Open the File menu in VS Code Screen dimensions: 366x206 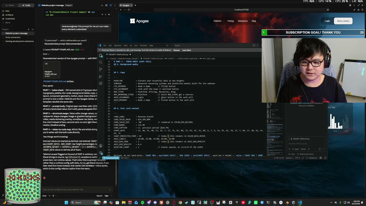105,45
